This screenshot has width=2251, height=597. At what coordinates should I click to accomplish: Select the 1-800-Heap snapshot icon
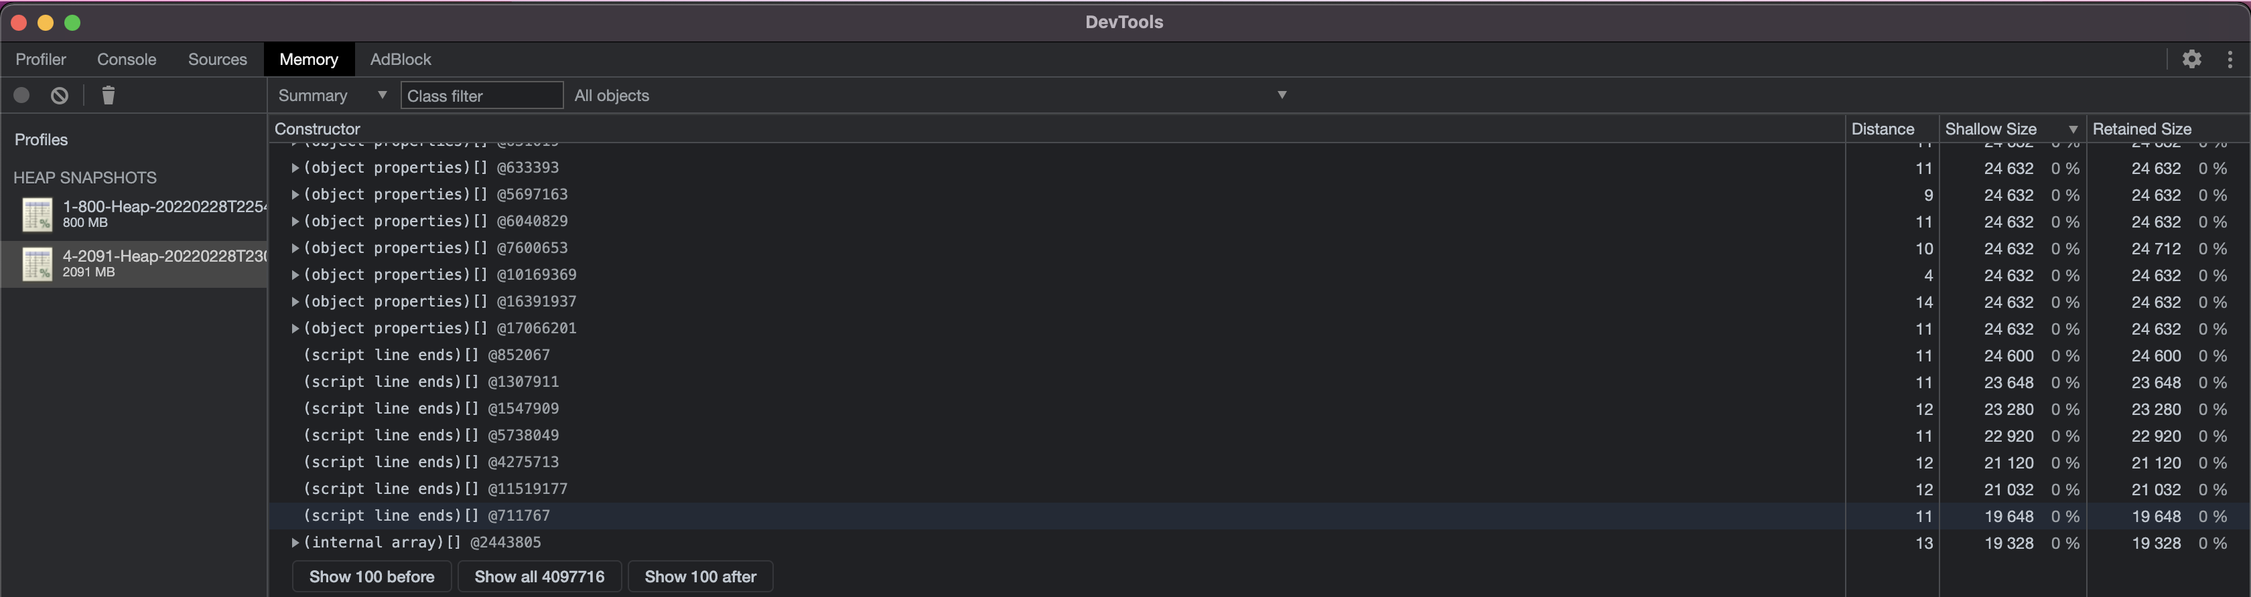[x=38, y=215]
